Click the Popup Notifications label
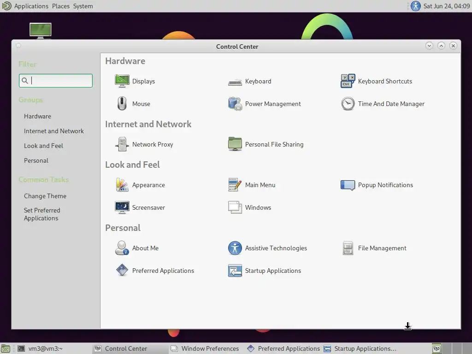The height and width of the screenshot is (354, 472). point(385,185)
